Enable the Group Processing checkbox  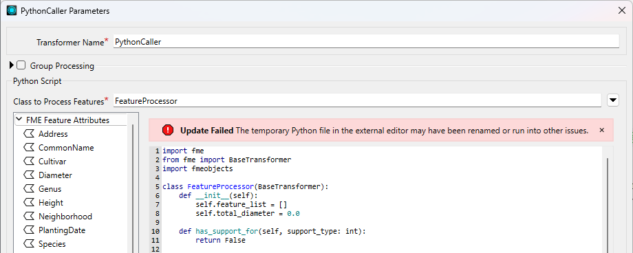[x=21, y=65]
